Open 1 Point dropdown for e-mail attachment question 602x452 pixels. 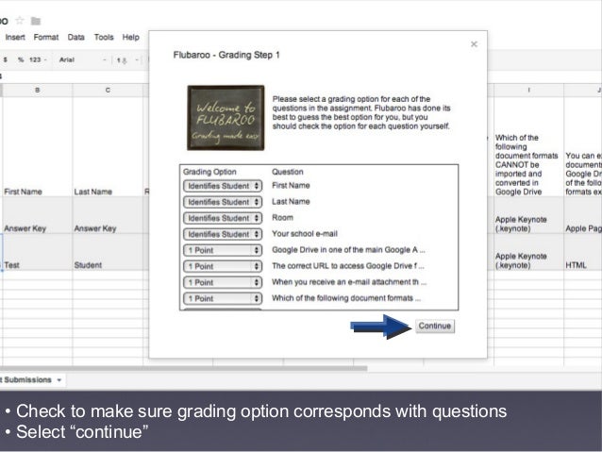click(223, 283)
